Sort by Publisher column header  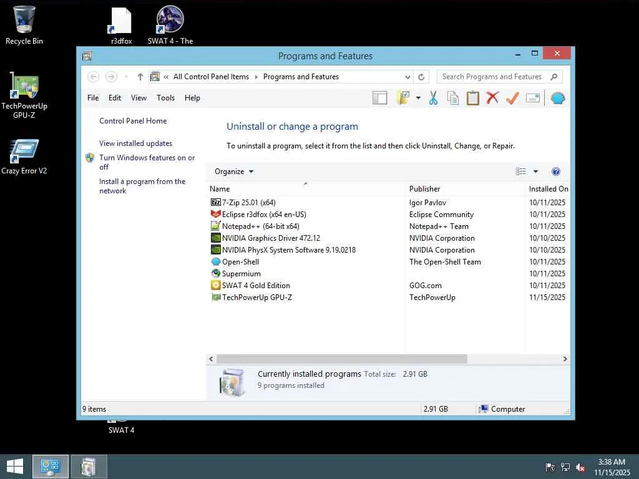tap(464, 188)
